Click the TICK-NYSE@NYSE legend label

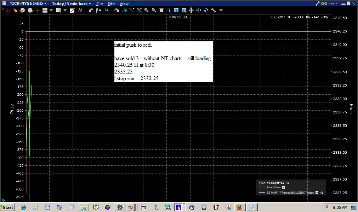[x=272, y=183]
